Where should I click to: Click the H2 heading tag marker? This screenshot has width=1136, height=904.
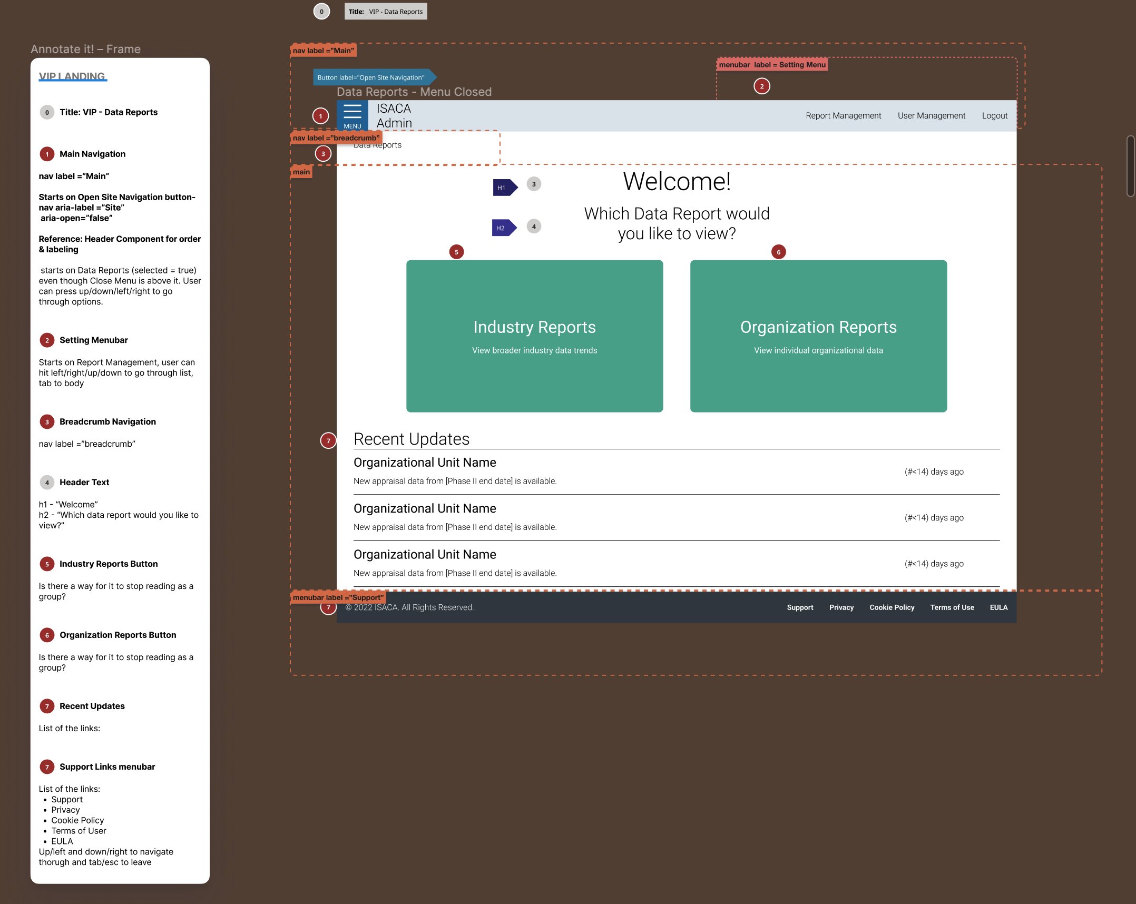tap(503, 228)
